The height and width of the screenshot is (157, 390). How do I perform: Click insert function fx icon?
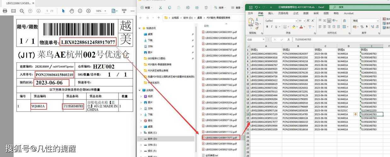pos(288,40)
